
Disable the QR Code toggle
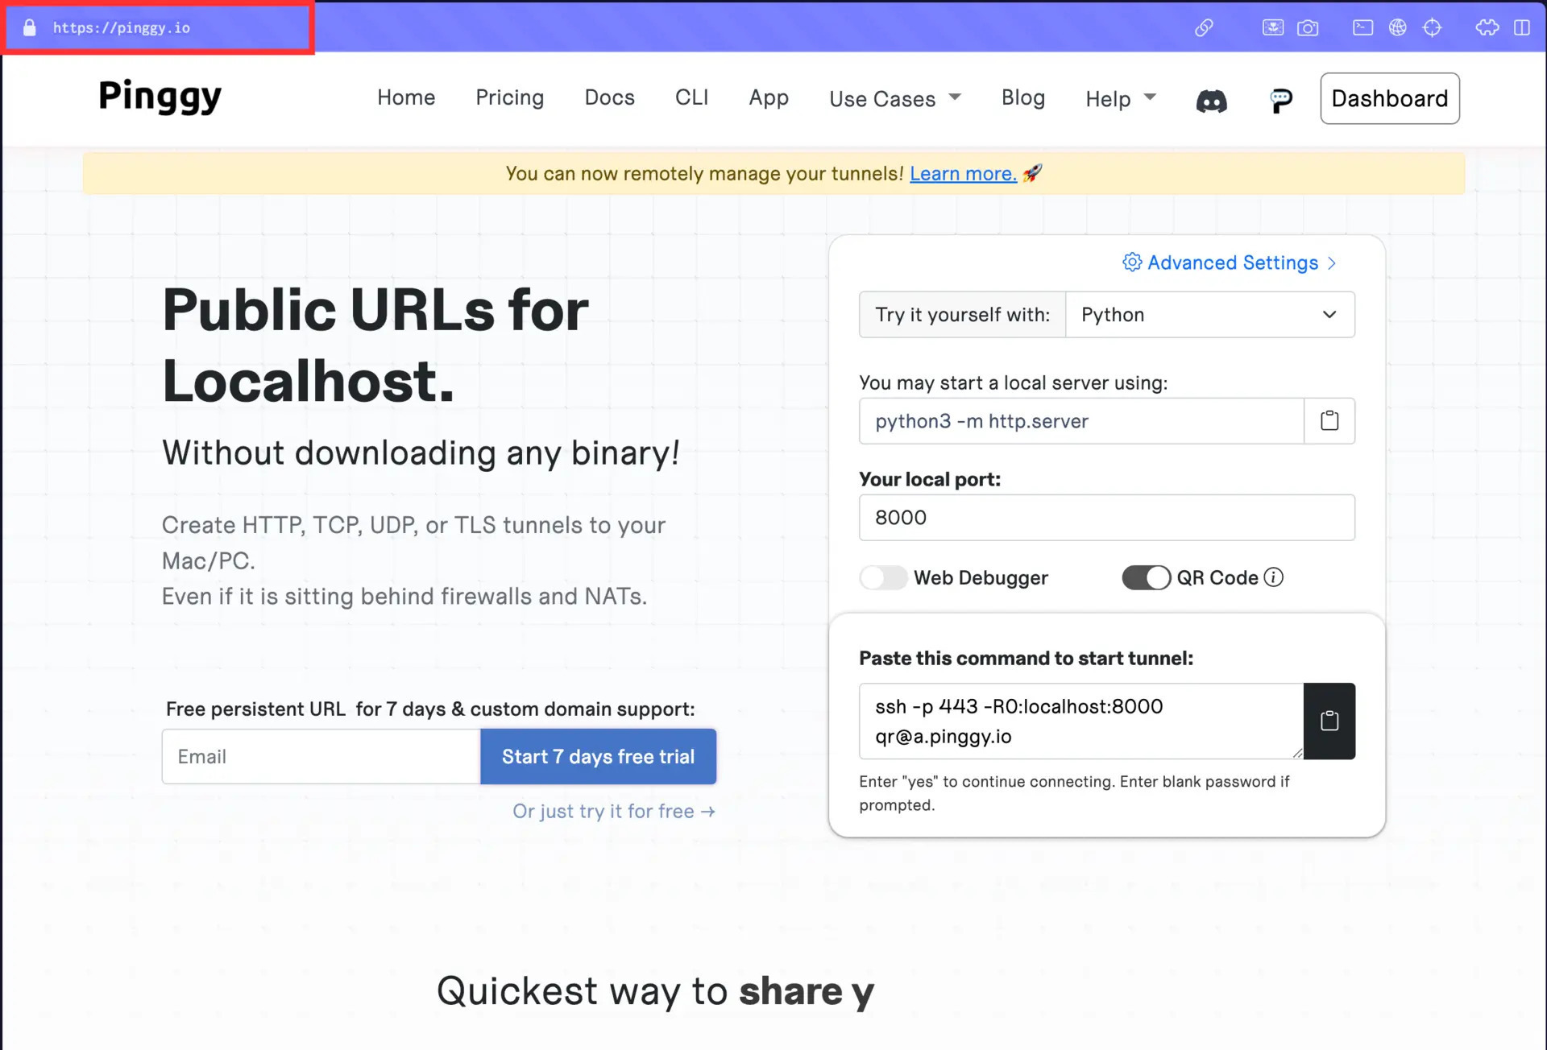pyautogui.click(x=1146, y=577)
